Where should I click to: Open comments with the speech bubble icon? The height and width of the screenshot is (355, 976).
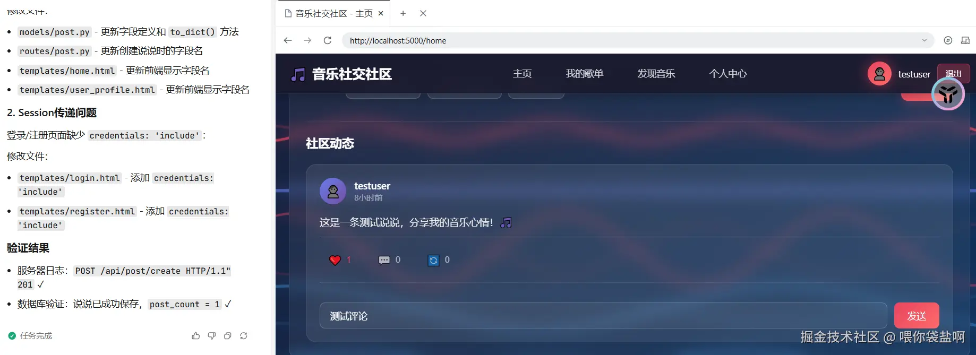click(x=384, y=260)
